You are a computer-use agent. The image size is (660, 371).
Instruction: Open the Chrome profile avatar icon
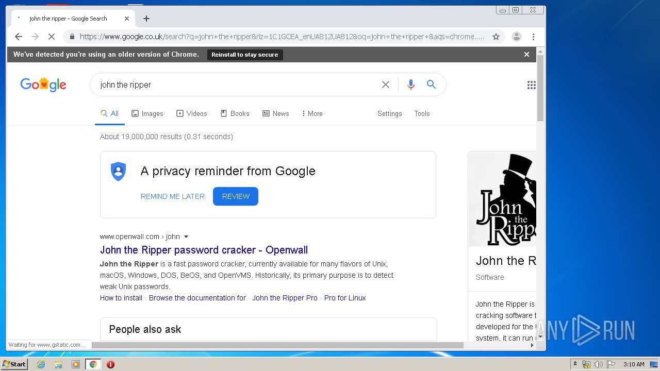[516, 37]
